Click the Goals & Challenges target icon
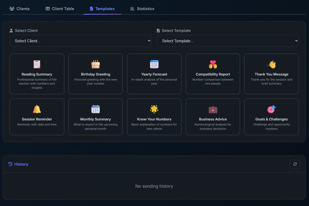 click(x=272, y=109)
